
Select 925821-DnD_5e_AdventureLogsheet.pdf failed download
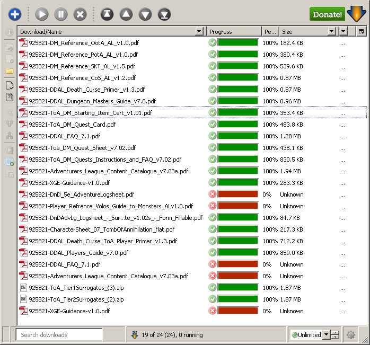click(x=192, y=194)
